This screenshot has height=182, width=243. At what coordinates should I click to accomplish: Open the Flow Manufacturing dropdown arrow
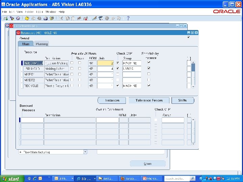pyautogui.click(x=85, y=152)
